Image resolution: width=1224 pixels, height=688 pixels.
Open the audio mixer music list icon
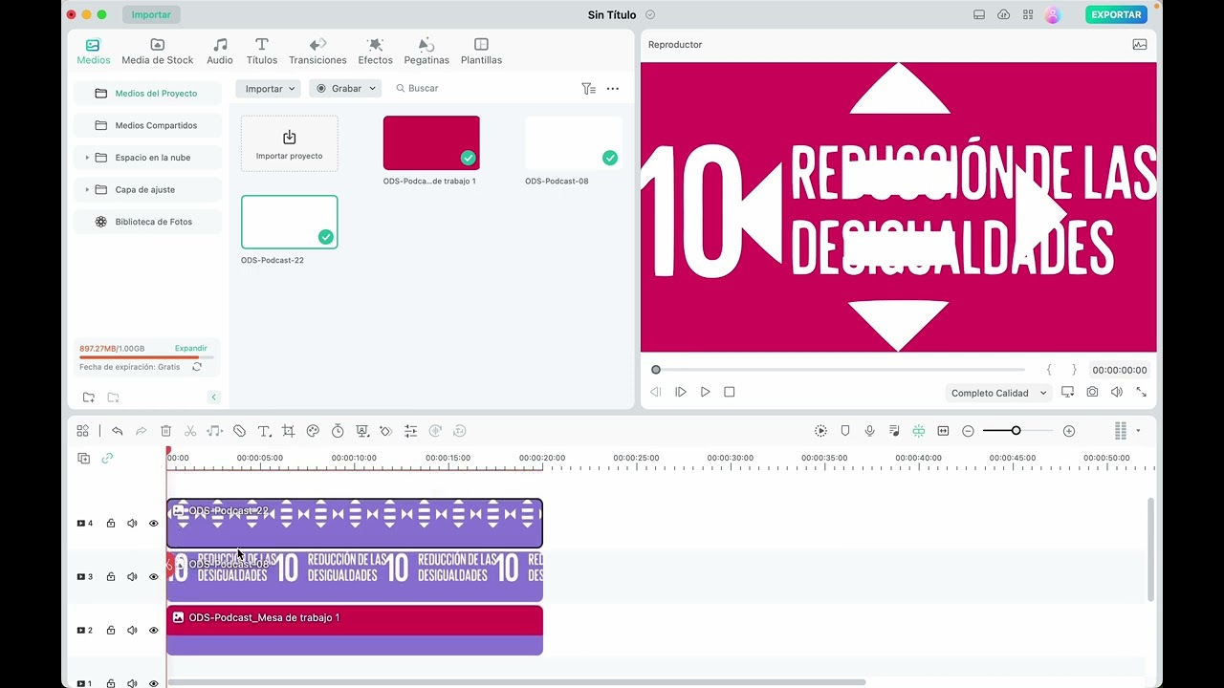point(894,431)
